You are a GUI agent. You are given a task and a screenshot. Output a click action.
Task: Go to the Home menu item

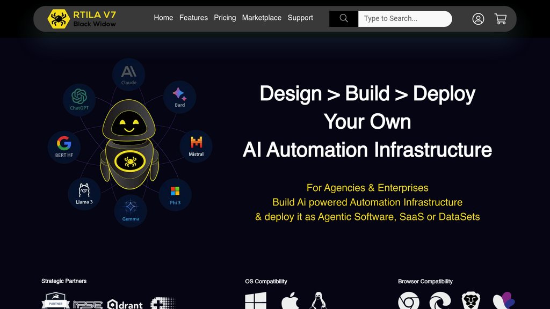click(163, 18)
